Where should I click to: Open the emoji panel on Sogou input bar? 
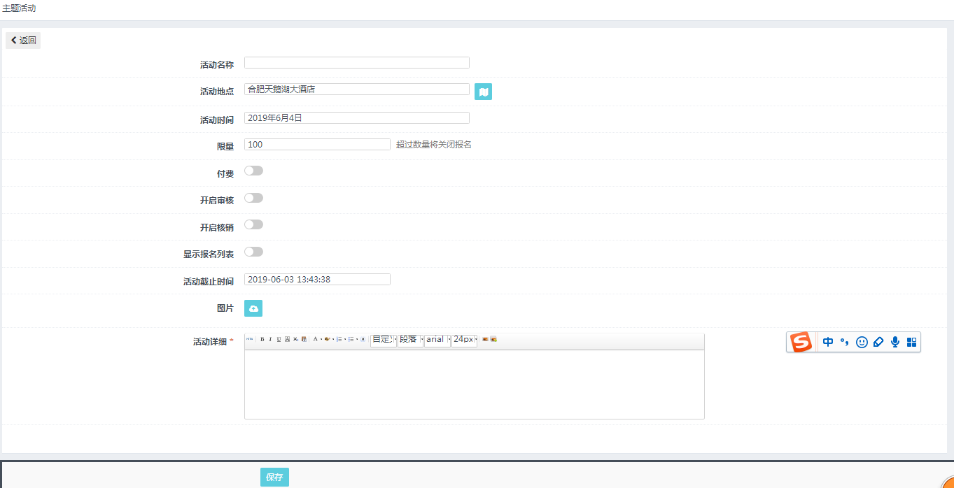pyautogui.click(x=861, y=342)
